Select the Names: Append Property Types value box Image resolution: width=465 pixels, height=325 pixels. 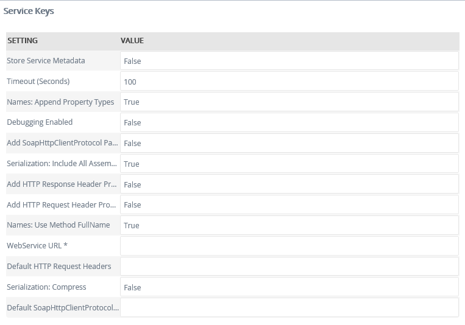(x=289, y=102)
